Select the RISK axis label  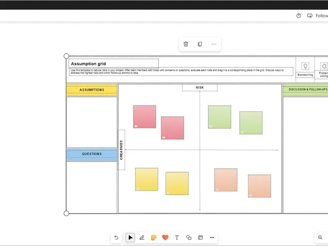[200, 87]
